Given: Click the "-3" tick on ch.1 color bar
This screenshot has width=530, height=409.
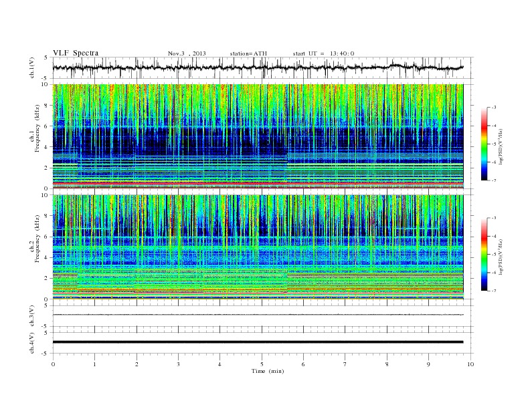Looking at the screenshot, I should click(494, 108).
